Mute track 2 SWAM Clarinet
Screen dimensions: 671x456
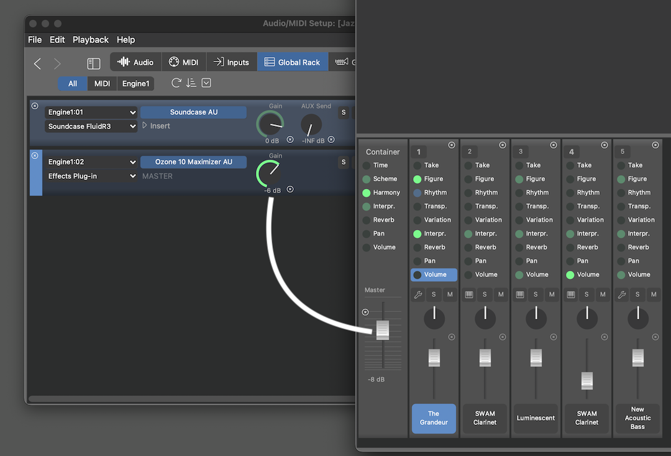click(x=501, y=294)
